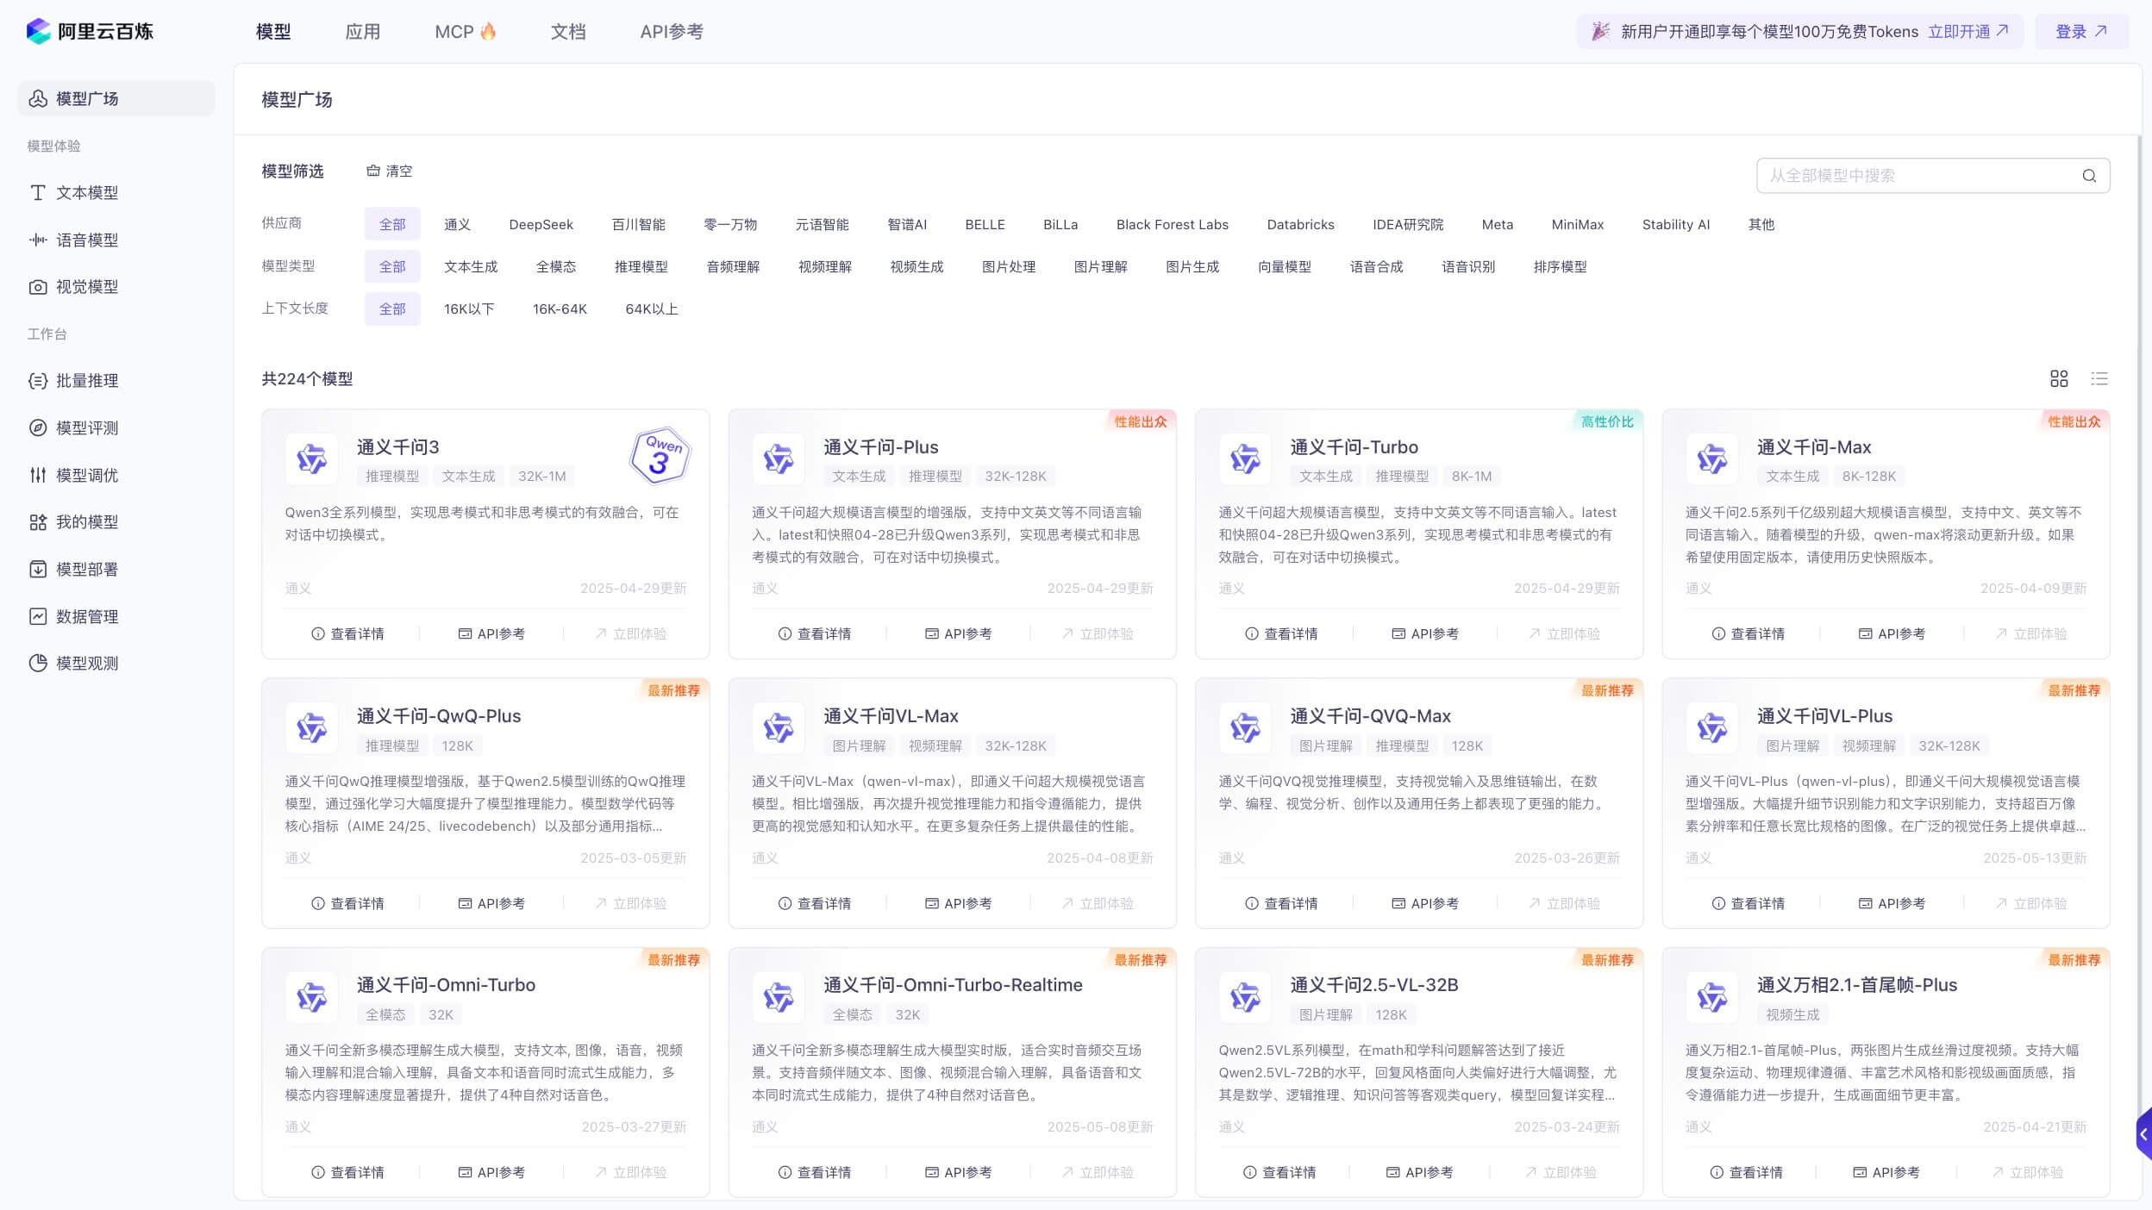Click the search magnifier icon
2152x1210 pixels.
click(x=2089, y=176)
